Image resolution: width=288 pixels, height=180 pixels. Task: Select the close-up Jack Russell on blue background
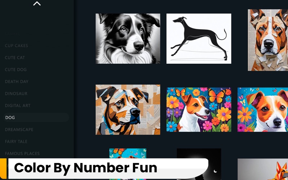point(263,110)
